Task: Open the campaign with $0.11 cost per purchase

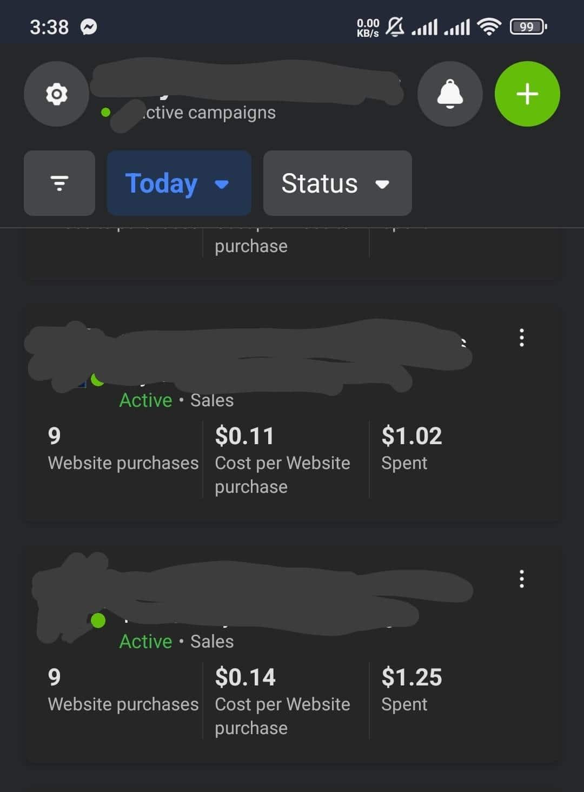Action: point(292,412)
